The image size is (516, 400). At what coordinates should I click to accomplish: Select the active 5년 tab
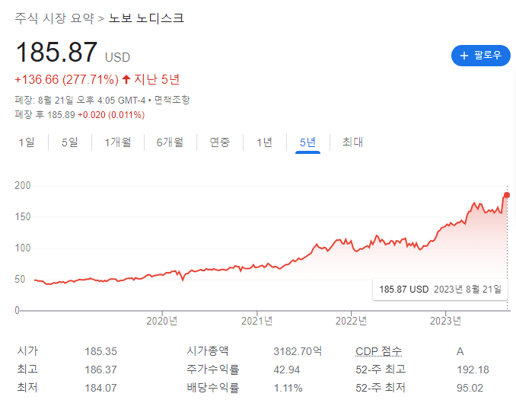(307, 142)
